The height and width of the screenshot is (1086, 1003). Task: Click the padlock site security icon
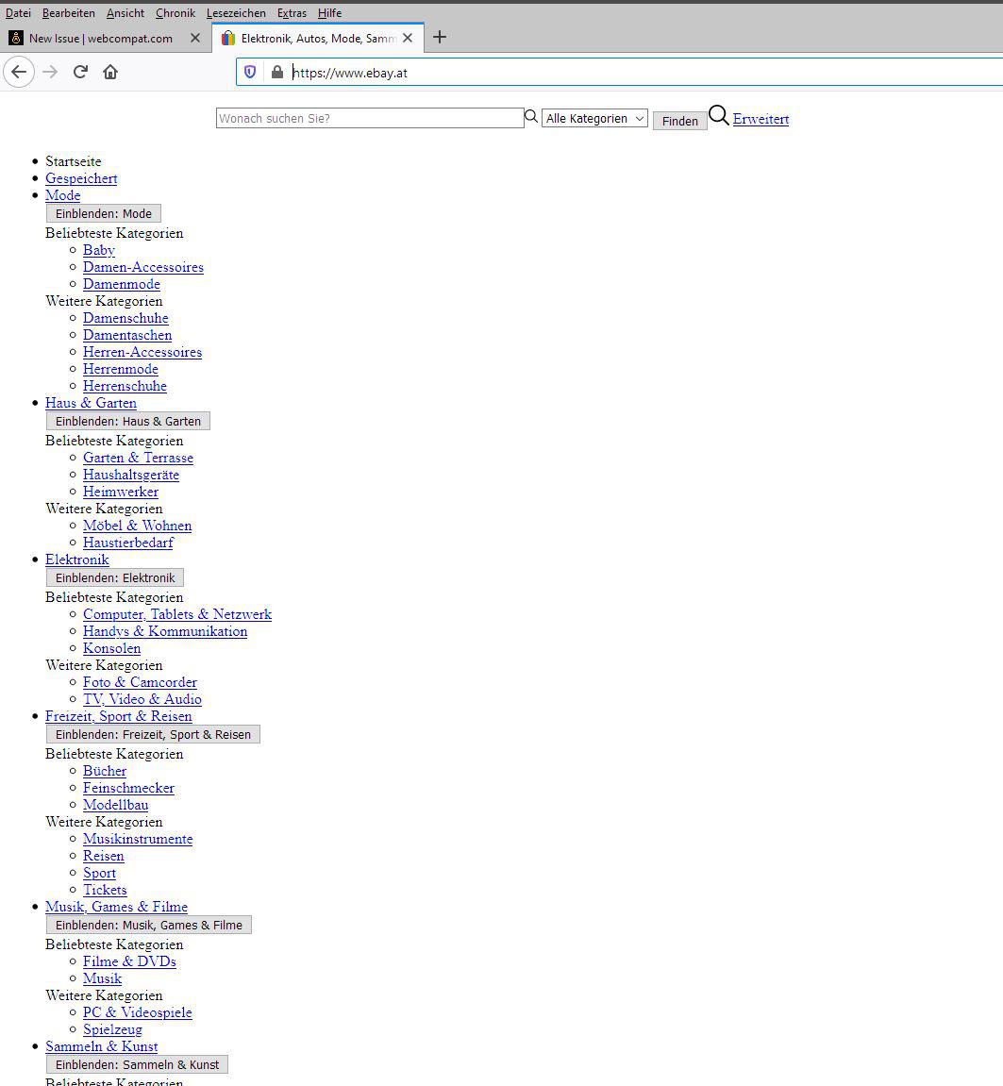coord(276,72)
